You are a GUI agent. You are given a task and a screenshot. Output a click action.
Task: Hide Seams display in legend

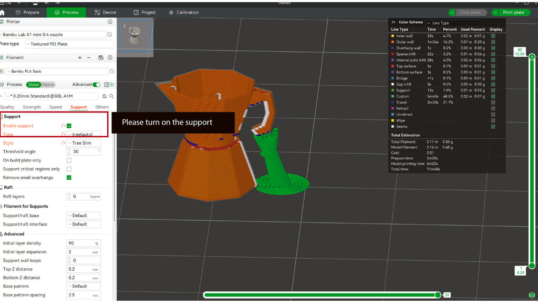tap(493, 127)
